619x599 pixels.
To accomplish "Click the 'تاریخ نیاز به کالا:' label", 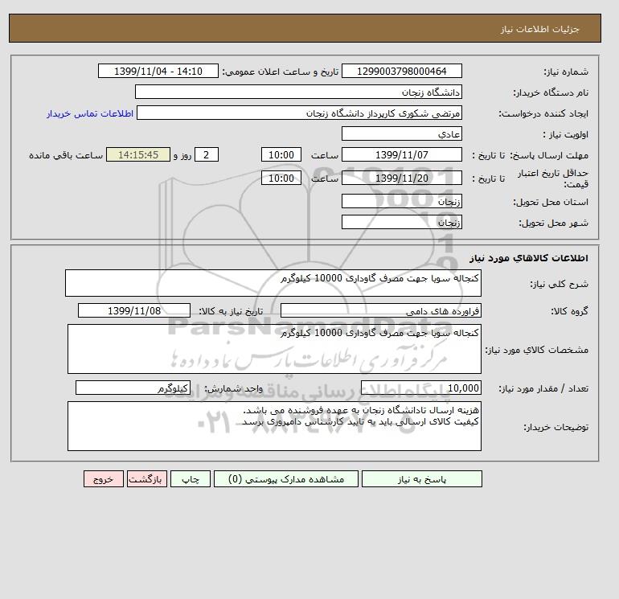I will tap(231, 311).
